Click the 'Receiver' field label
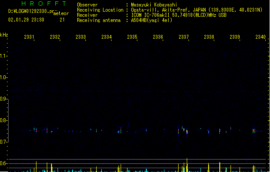Image resolution: width=270 pixels, height=172 pixels. (x=87, y=15)
